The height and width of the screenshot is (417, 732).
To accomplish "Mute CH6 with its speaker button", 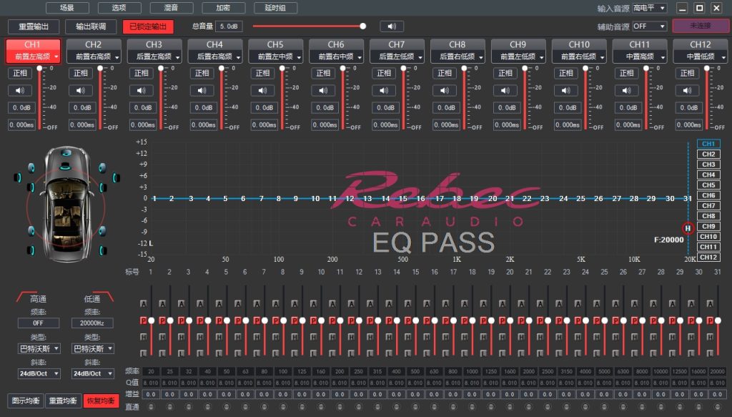I will tap(324, 90).
